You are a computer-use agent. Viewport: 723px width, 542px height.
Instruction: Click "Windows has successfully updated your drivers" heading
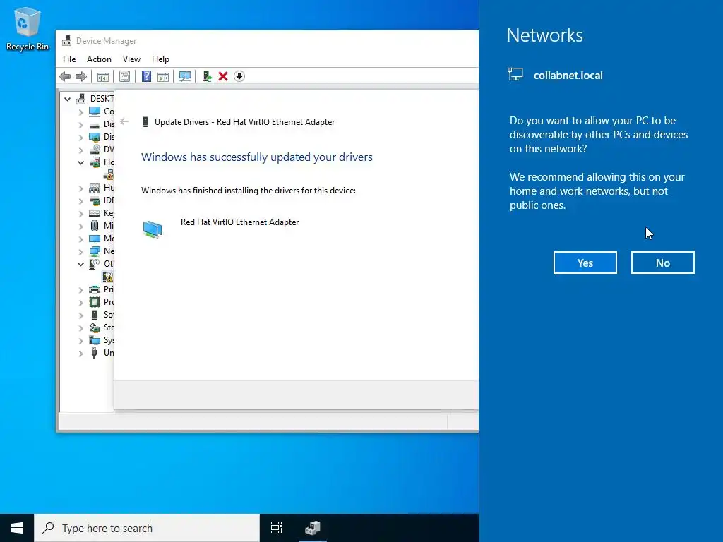click(257, 157)
